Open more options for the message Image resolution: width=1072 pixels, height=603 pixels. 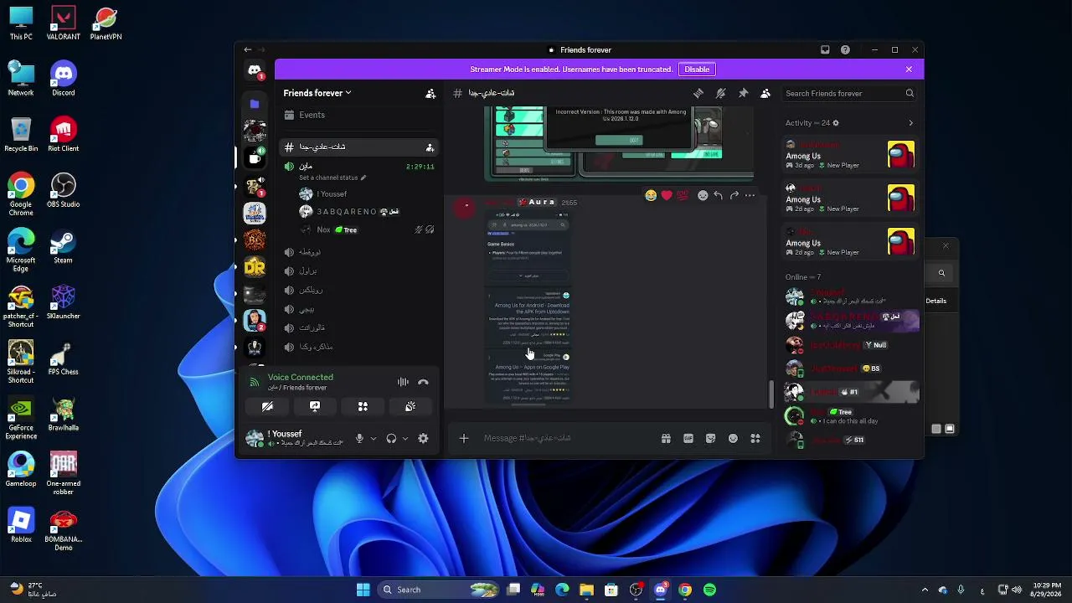750,195
